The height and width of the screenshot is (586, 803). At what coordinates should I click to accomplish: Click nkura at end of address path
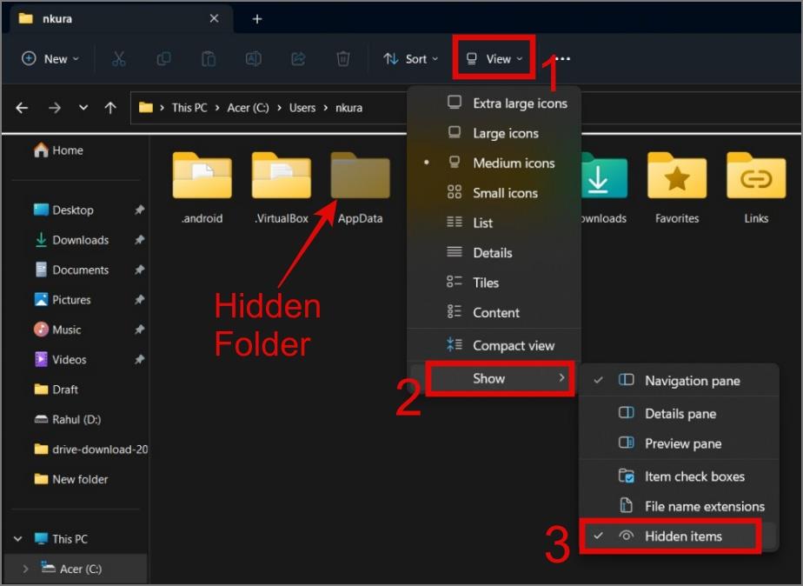tap(348, 108)
